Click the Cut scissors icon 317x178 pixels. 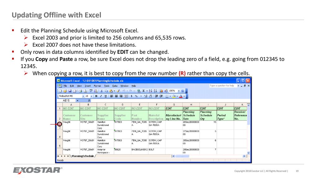coord(102,91)
